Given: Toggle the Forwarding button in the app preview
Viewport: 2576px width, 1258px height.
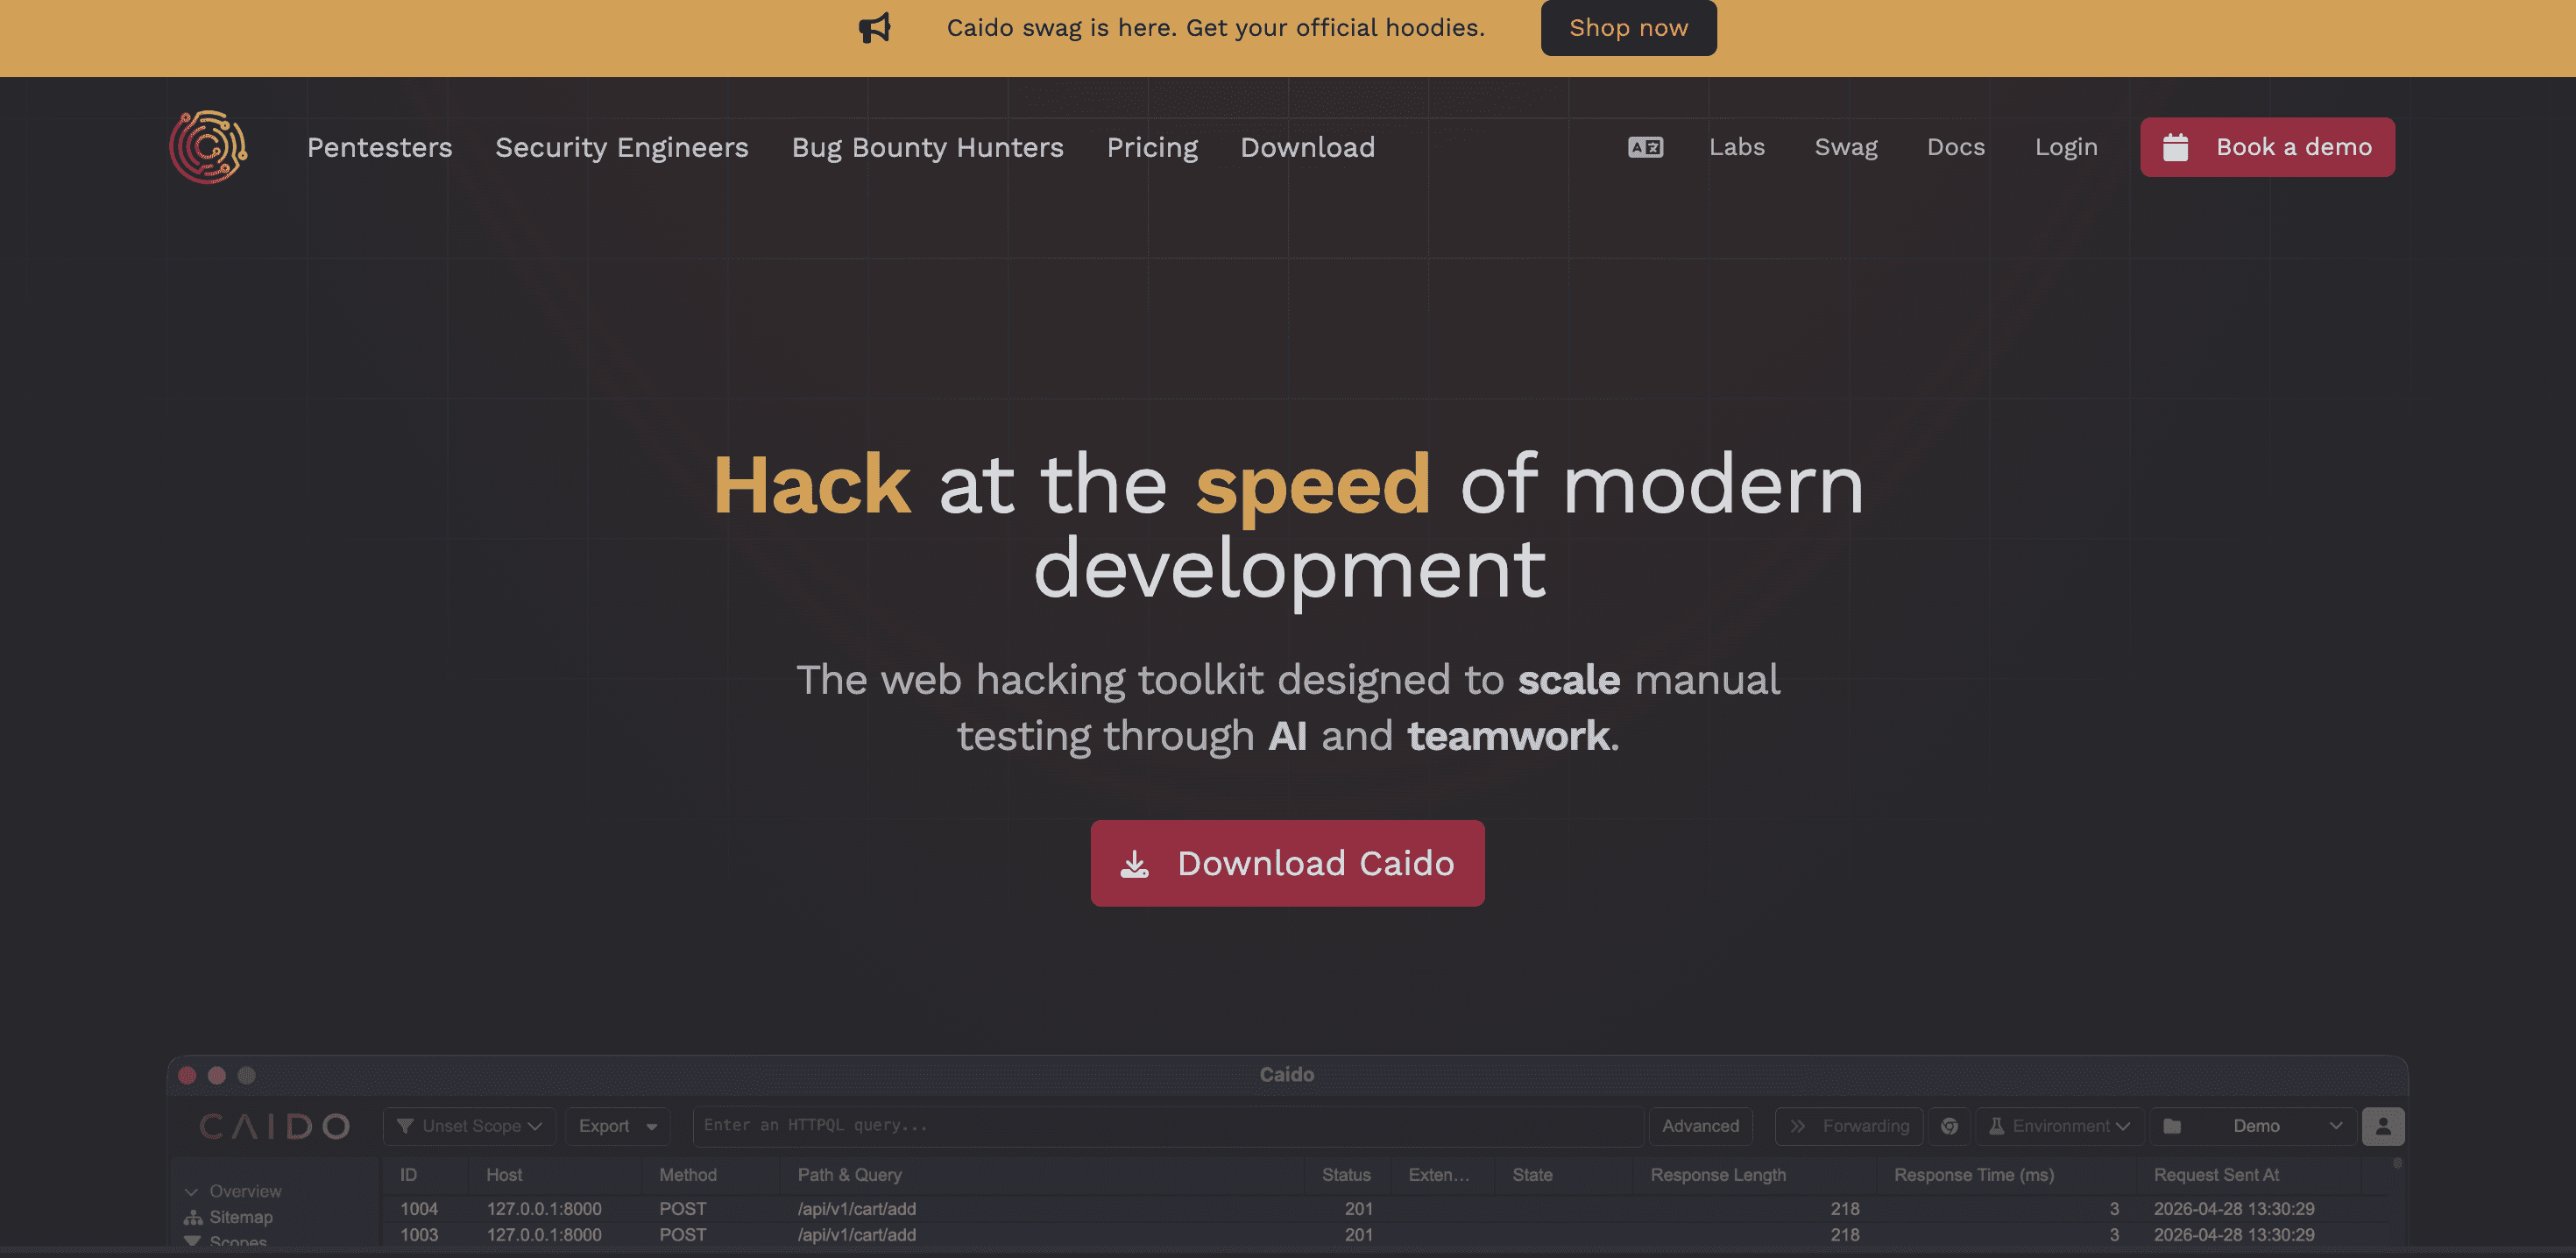Looking at the screenshot, I should (1848, 1126).
